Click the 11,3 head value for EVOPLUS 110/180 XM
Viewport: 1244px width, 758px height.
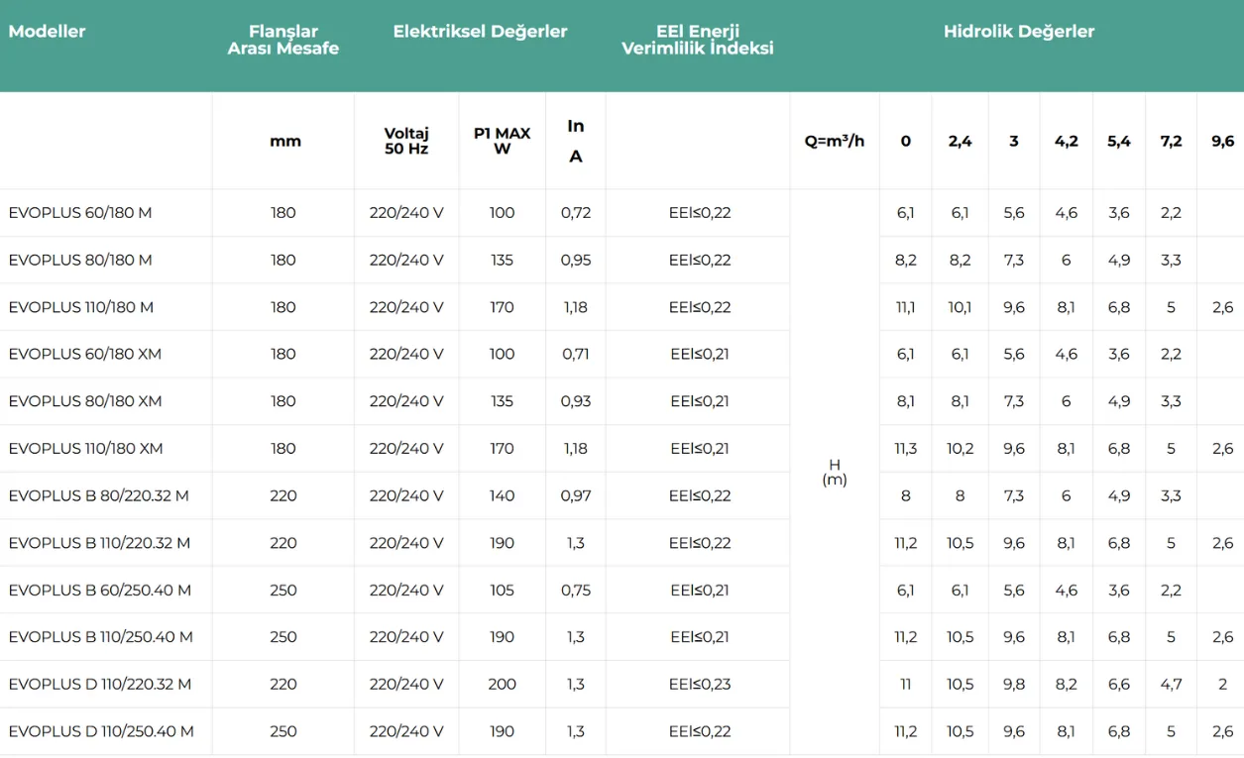906,449
